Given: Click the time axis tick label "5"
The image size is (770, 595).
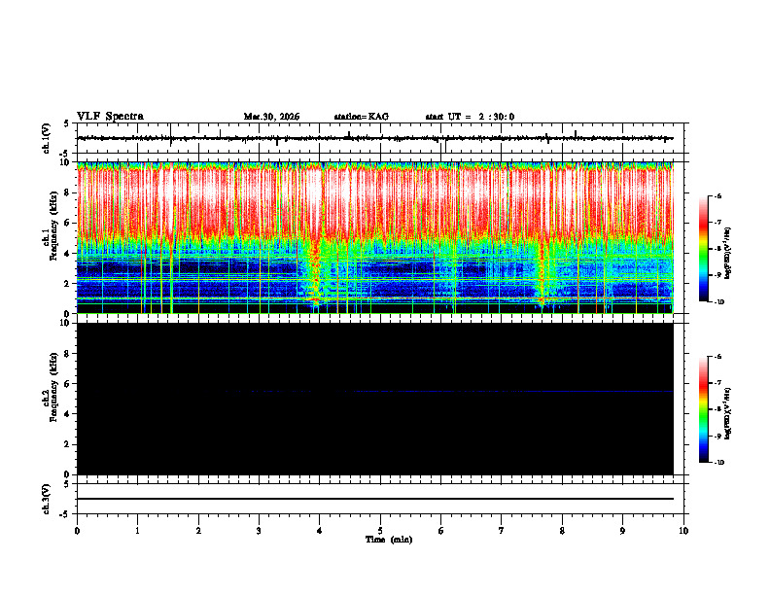Looking at the screenshot, I should [380, 531].
